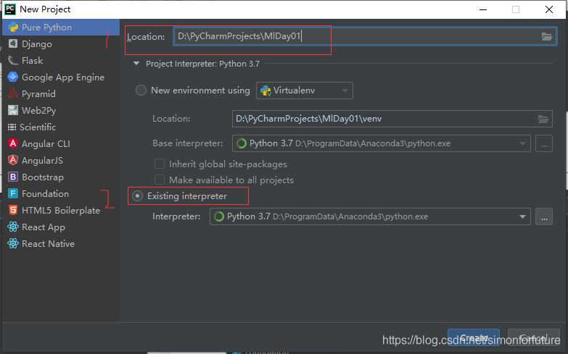Select New environment using radio button
568x354 pixels.
pos(141,90)
